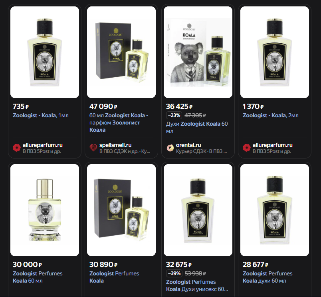Open the Zoologist Perfumes Koala духи 60 мл link

pyautogui.click(x=267, y=277)
